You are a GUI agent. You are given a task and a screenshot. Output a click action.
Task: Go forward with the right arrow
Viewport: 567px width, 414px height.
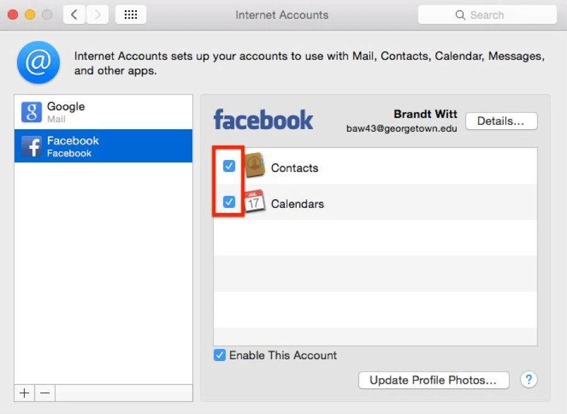[97, 14]
